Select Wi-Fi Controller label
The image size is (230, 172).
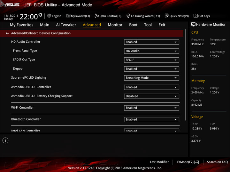click(x=22, y=108)
